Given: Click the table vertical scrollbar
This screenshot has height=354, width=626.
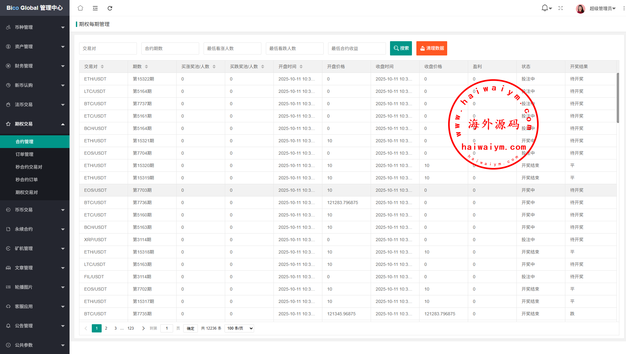Looking at the screenshot, I should click(x=618, y=98).
